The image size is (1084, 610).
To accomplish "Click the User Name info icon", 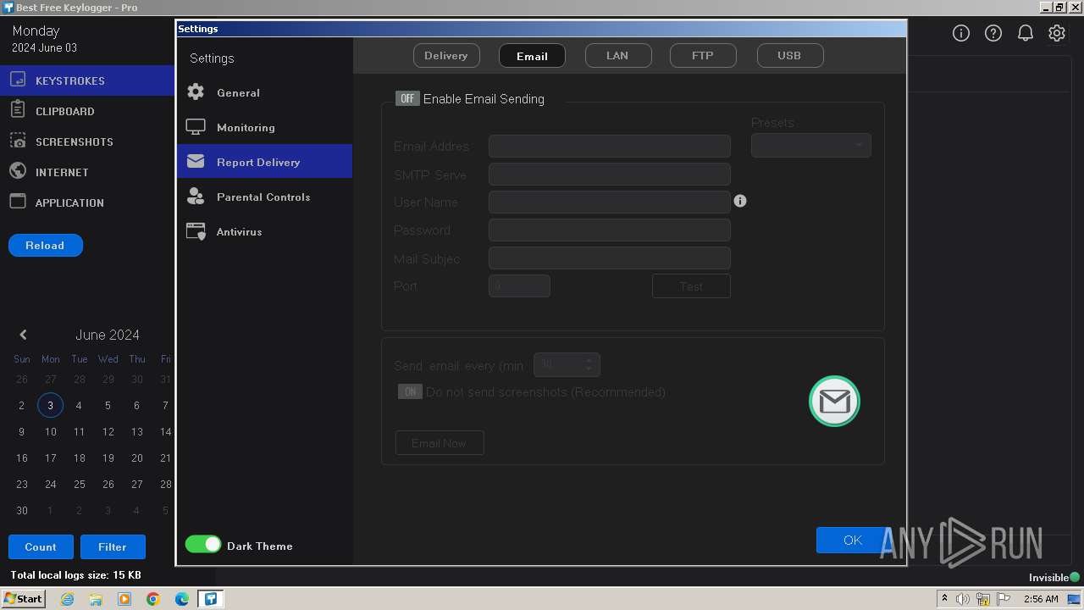I will coord(740,201).
